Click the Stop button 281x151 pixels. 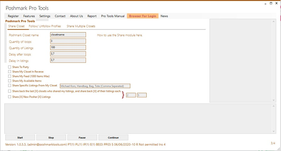(51, 138)
